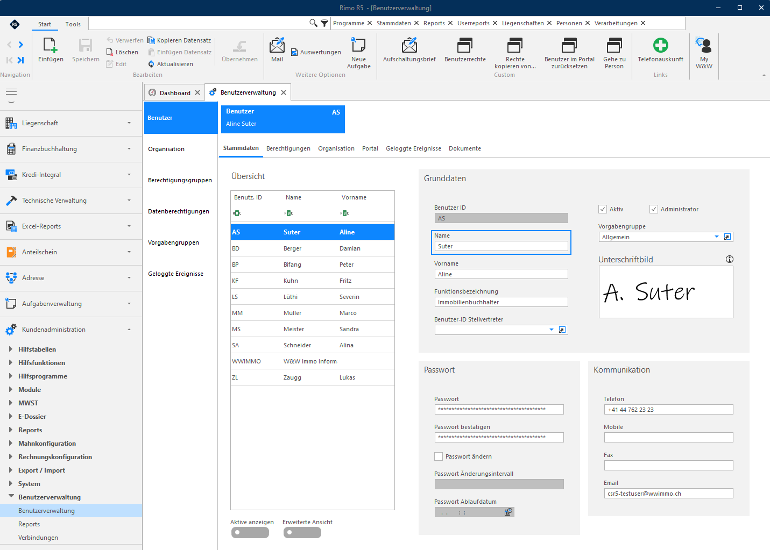The image size is (770, 550).
Task: Expand the Hilfstabellen tree node
Action: (x=11, y=349)
